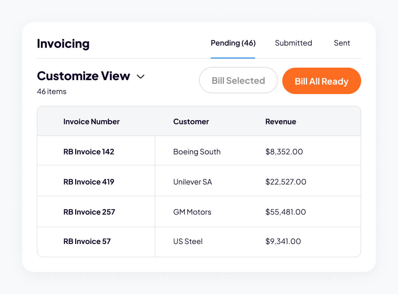This screenshot has height=294, width=398.
Task: Click the $55,481.00 revenue value
Action: [286, 212]
